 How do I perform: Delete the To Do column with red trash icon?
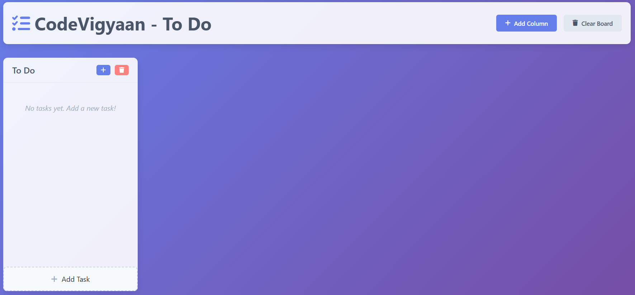(x=122, y=70)
